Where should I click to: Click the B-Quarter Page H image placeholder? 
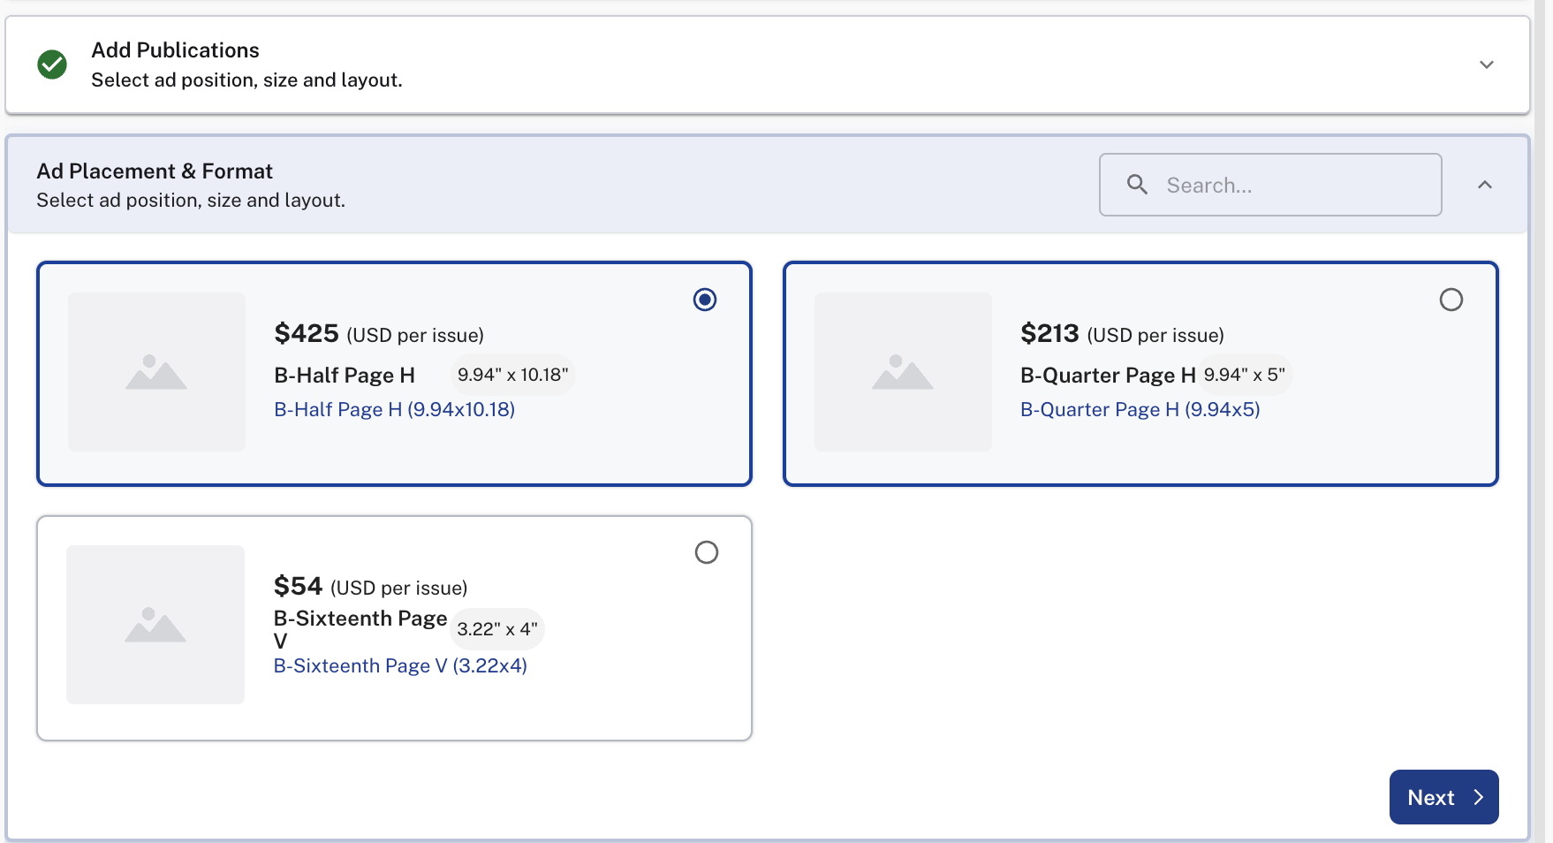[x=902, y=372]
